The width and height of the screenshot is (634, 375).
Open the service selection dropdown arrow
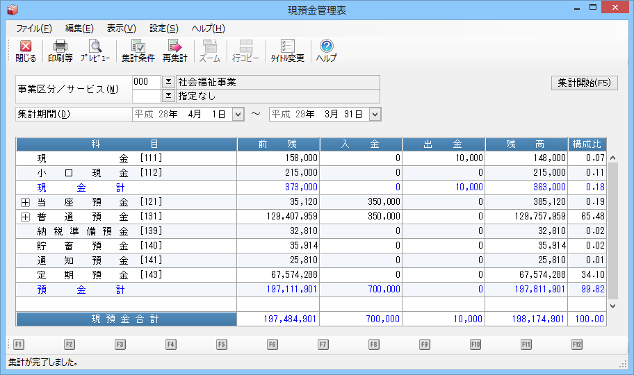pyautogui.click(x=168, y=96)
